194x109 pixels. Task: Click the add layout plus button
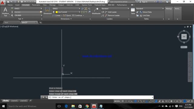click(30, 101)
